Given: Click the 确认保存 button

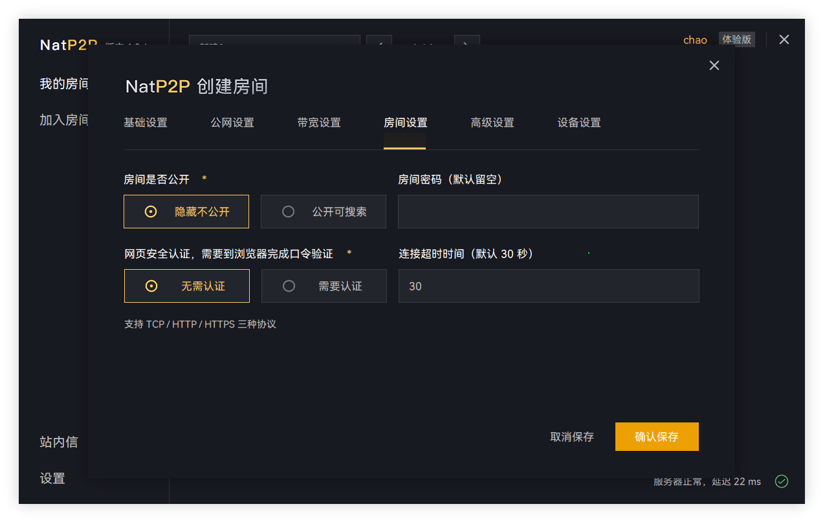Looking at the screenshot, I should [657, 437].
